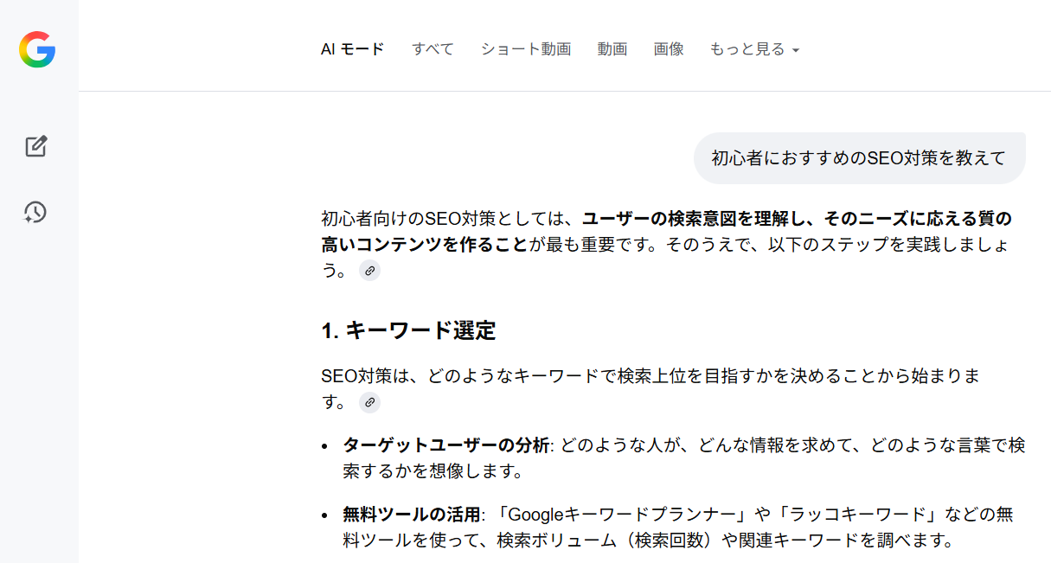Open the 動画 results tab
This screenshot has width=1051, height=563.
[612, 49]
